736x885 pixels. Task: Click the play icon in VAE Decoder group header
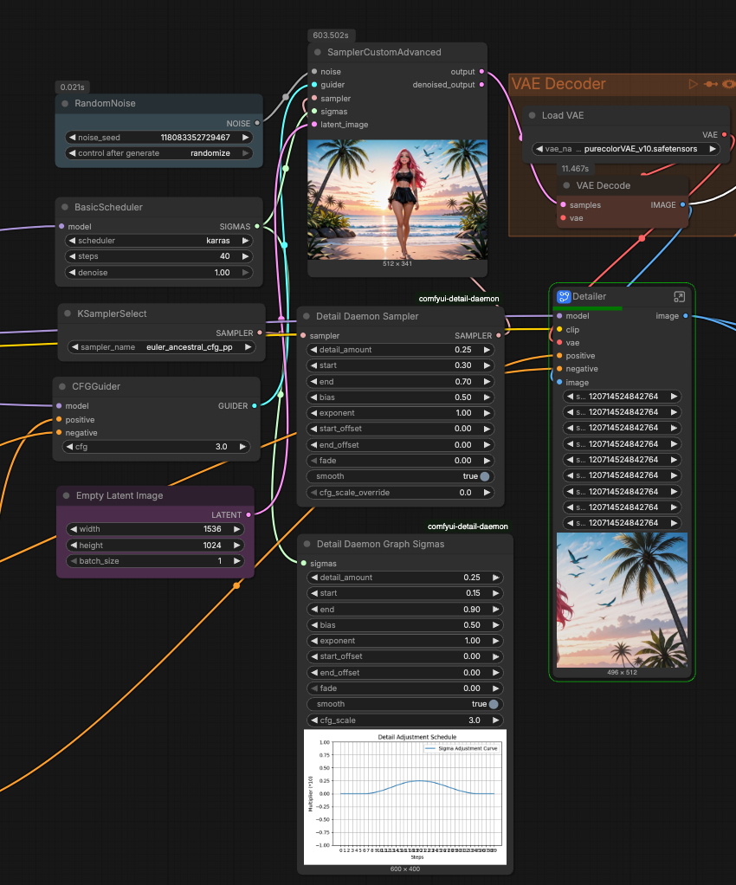[x=693, y=84]
